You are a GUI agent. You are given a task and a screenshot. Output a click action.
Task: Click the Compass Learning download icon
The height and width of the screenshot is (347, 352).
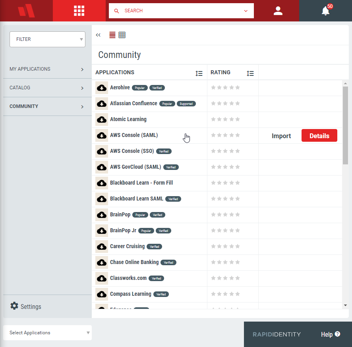[102, 294]
